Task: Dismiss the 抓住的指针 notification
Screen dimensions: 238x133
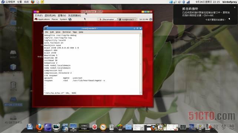Action: 235,7
